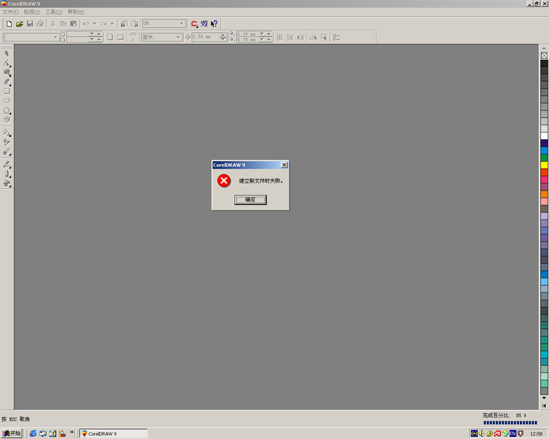The width and height of the screenshot is (549, 439).
Task: Select the Interactive Fill tool
Action: (7, 133)
